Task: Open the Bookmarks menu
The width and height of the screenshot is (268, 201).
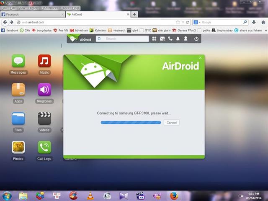Action: [50, 8]
